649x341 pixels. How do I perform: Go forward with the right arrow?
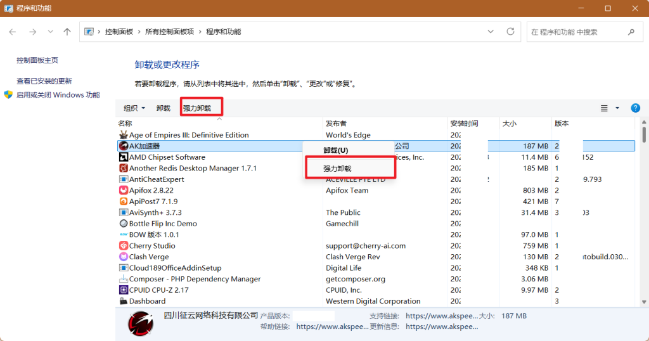click(x=32, y=32)
